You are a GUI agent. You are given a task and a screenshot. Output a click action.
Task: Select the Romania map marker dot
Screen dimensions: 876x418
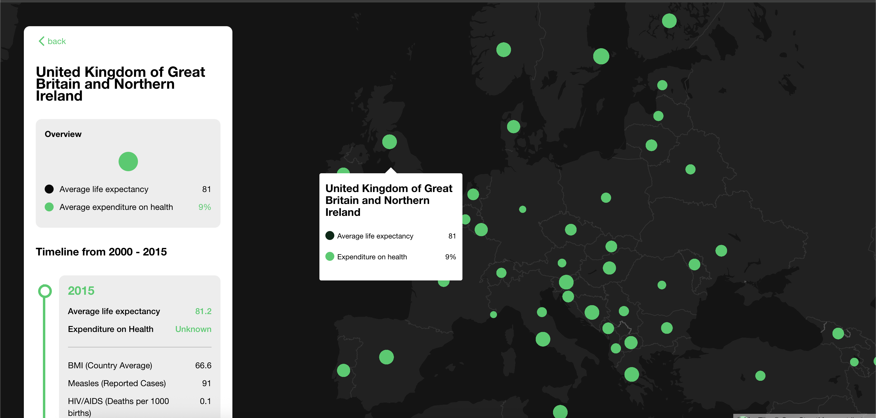[662, 285]
